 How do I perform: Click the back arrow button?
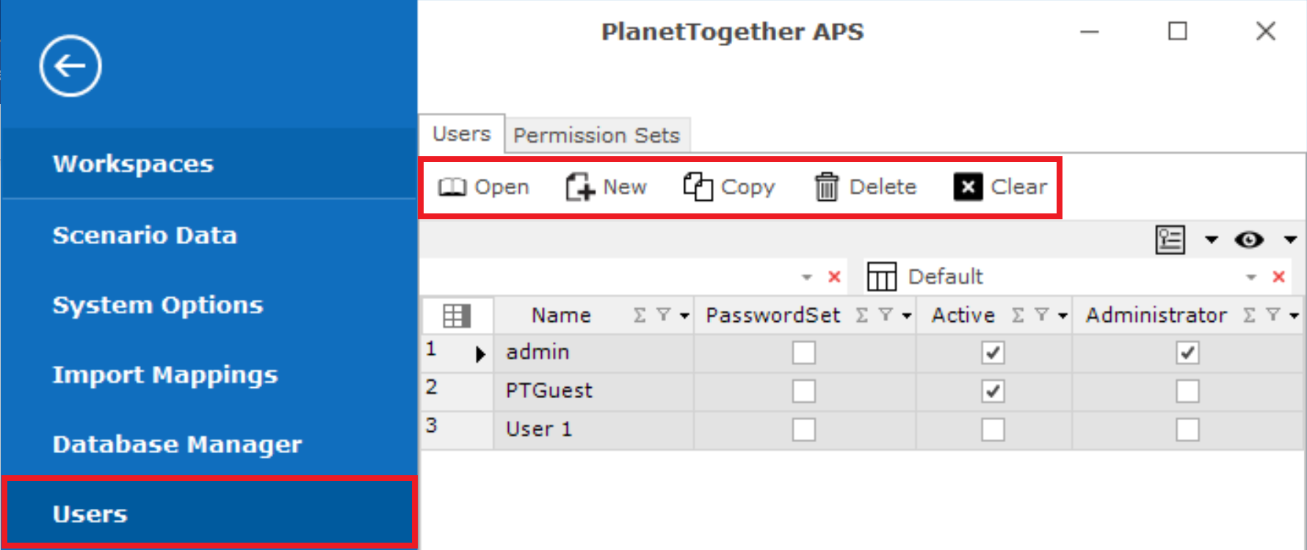[x=70, y=66]
